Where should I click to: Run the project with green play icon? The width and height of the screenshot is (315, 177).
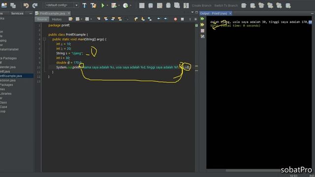pyautogui.click(x=103, y=5)
